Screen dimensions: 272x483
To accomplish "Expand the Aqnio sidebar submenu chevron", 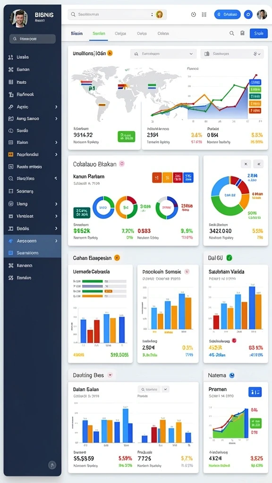I will [56, 107].
